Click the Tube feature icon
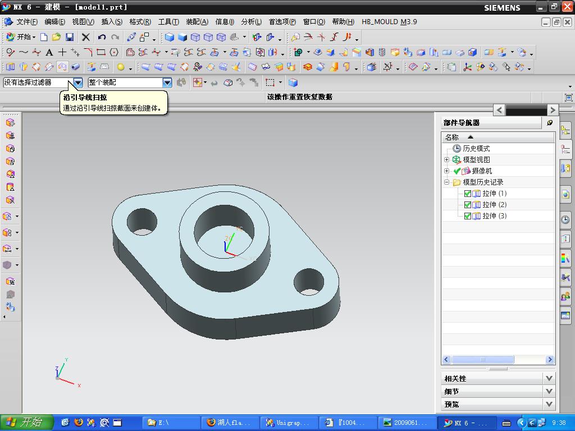The width and height of the screenshot is (575, 431). (76, 67)
